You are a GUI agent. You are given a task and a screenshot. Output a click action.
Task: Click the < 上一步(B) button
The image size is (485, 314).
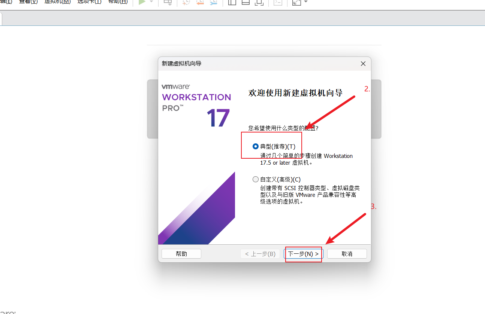coord(260,254)
